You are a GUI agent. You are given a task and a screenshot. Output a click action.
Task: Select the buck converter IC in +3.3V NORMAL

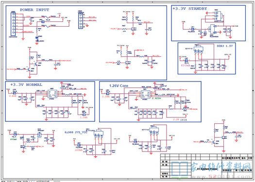tap(52, 94)
